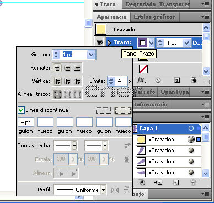Select dashes aligned to corners icon
Viewport: 214px width, 203px height.
tap(123, 110)
